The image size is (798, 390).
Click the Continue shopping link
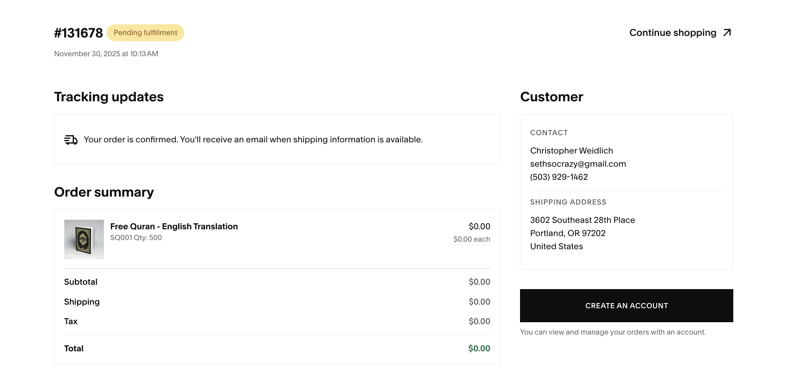(673, 33)
